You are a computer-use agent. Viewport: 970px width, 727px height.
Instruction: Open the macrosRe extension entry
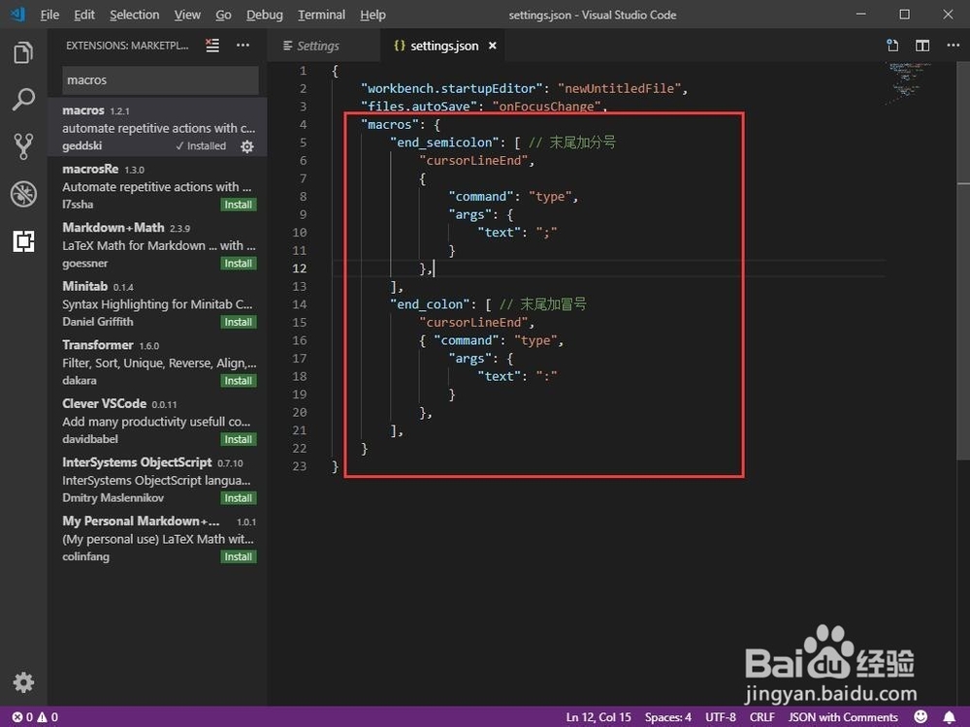pyautogui.click(x=157, y=186)
